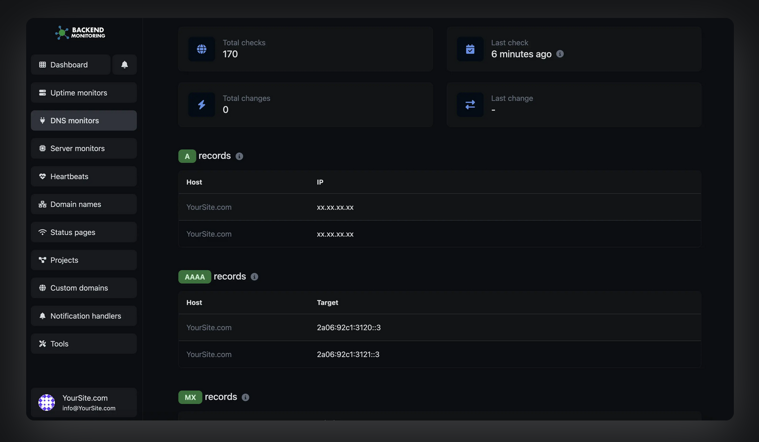Go to Status pages

(x=84, y=232)
